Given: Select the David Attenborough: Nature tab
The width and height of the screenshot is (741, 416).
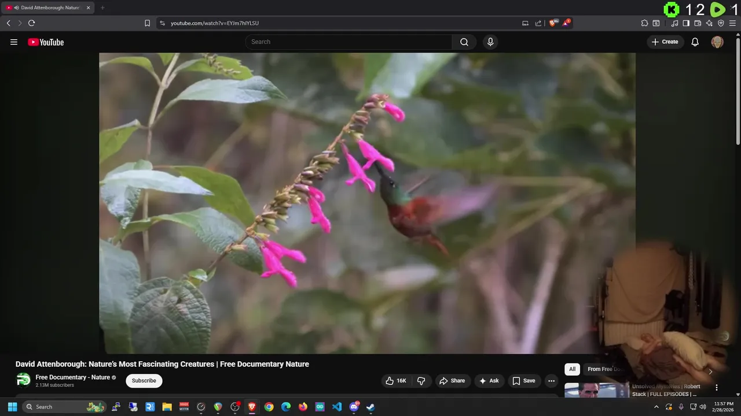Looking at the screenshot, I should [47, 8].
